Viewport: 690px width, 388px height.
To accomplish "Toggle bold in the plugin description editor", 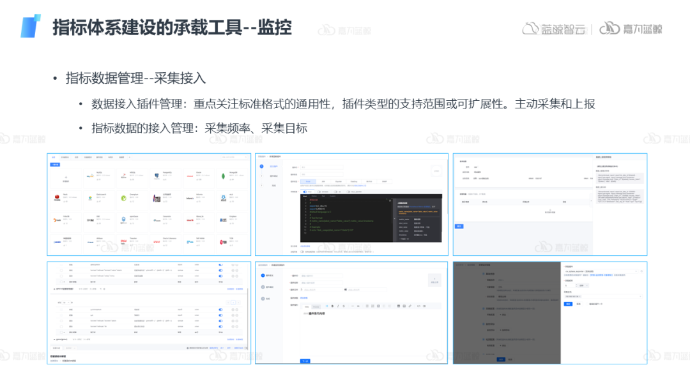I will 332,306.
